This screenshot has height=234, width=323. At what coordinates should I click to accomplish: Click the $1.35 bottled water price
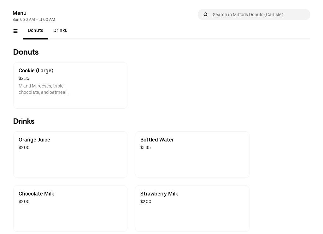[145, 148]
